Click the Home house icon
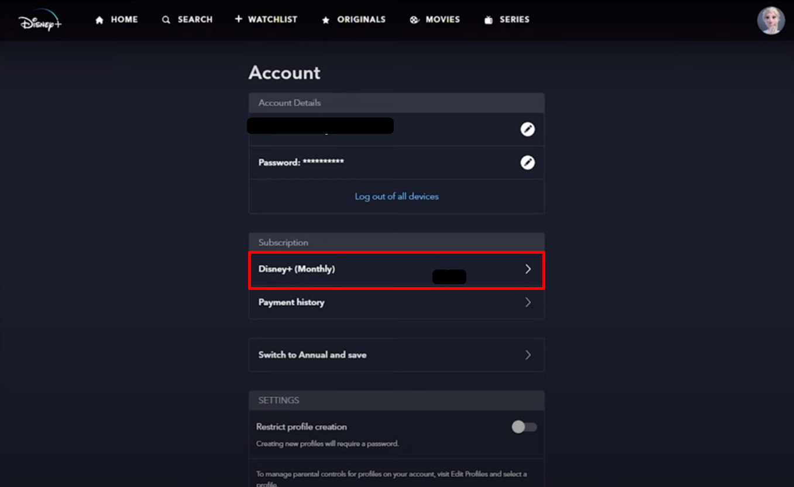Viewport: 794px width, 487px height. point(99,20)
